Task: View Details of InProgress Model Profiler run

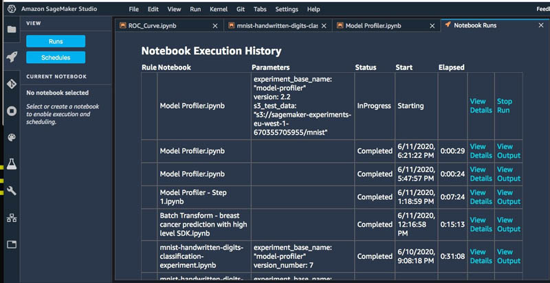Action: pyautogui.click(x=481, y=106)
